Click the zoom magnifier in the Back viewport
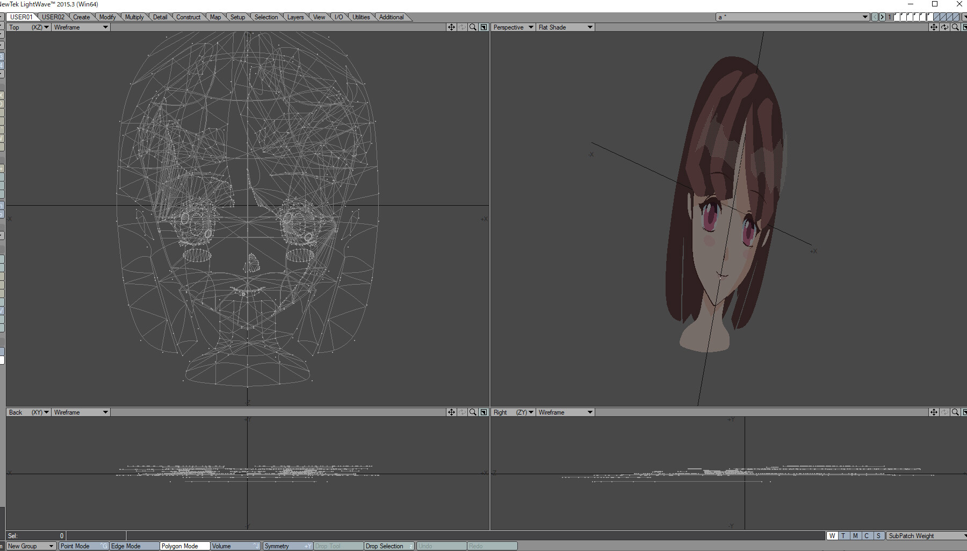This screenshot has height=551, width=967. 473,412
